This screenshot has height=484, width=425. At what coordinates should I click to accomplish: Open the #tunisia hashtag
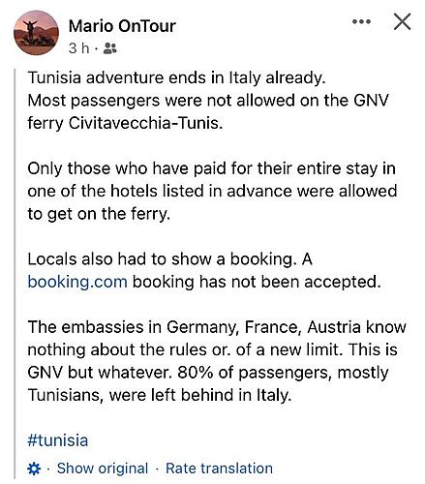click(58, 440)
